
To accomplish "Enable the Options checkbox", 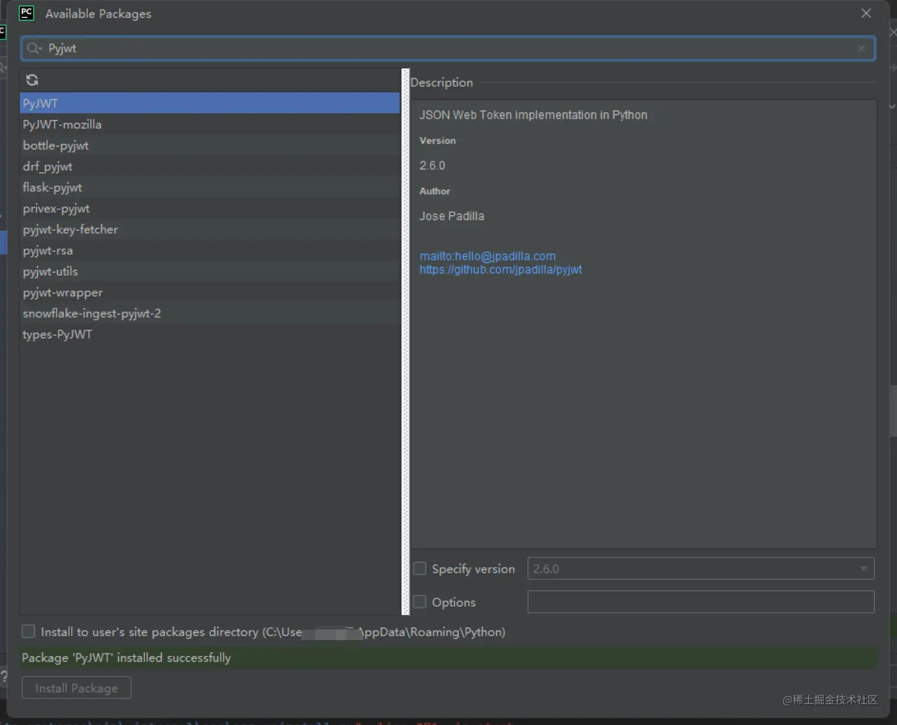I will coord(419,602).
